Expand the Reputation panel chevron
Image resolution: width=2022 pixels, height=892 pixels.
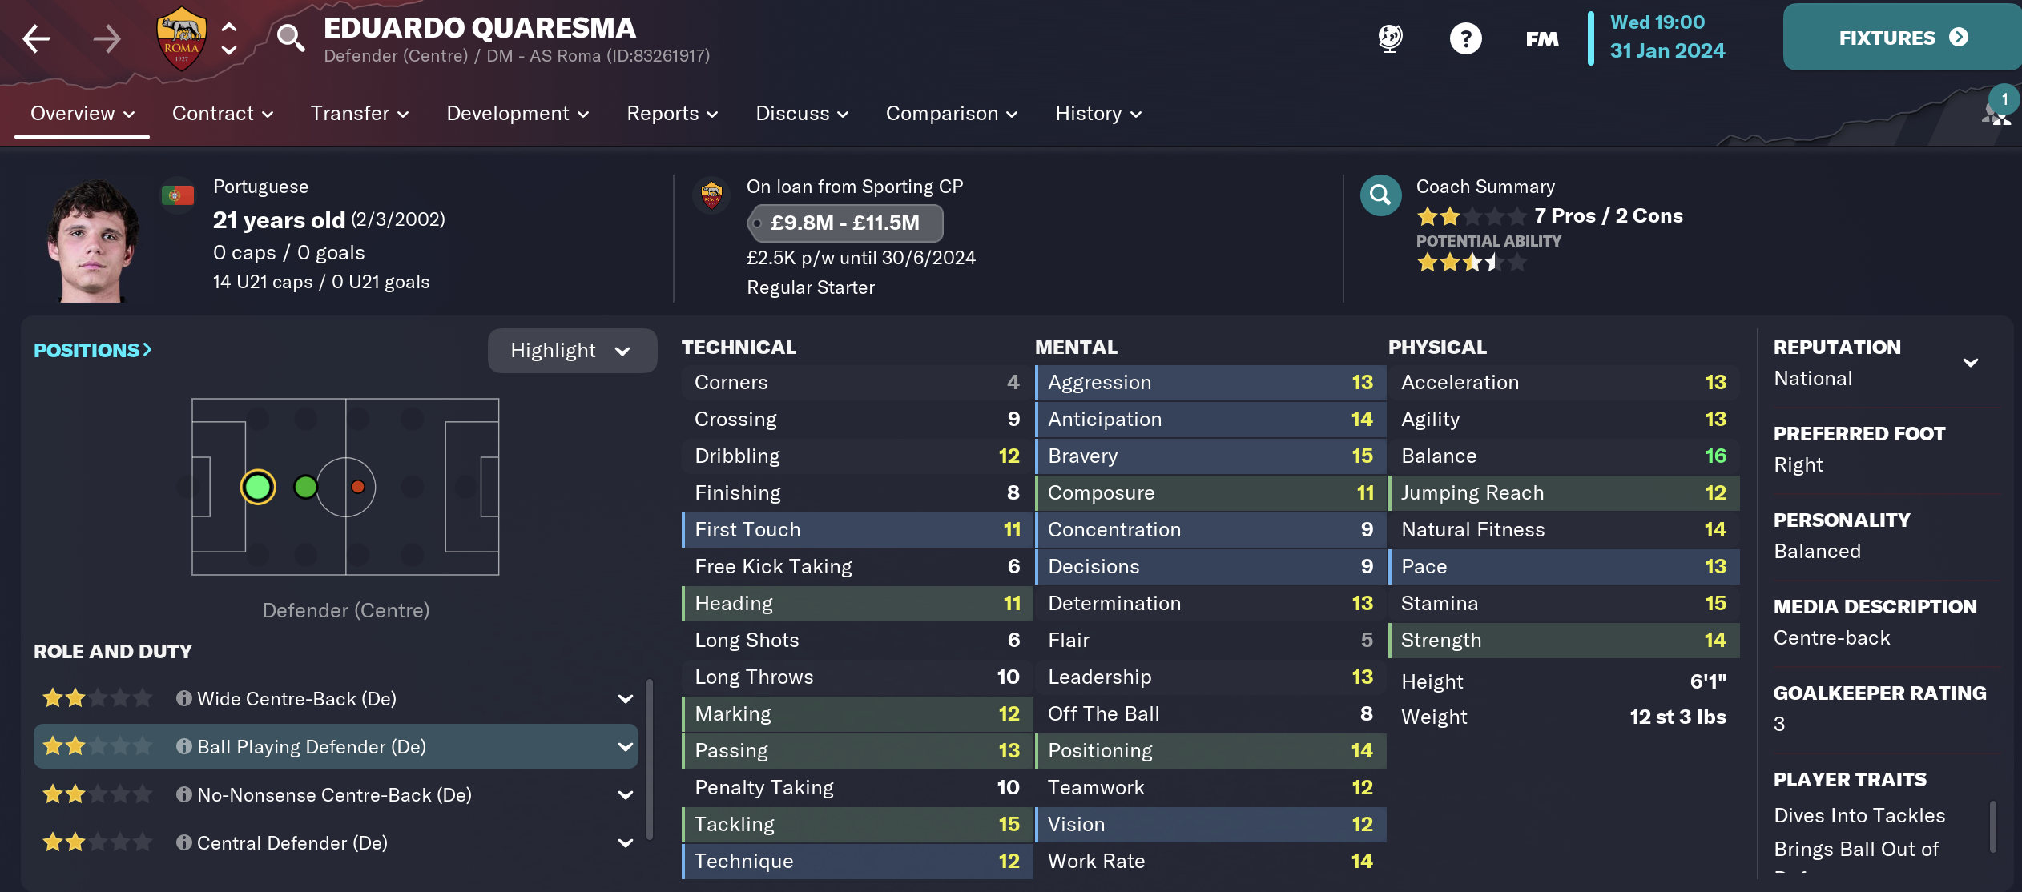(1971, 363)
